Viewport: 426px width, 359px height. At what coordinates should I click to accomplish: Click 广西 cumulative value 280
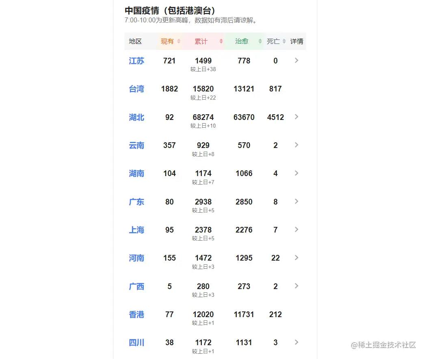(203, 286)
